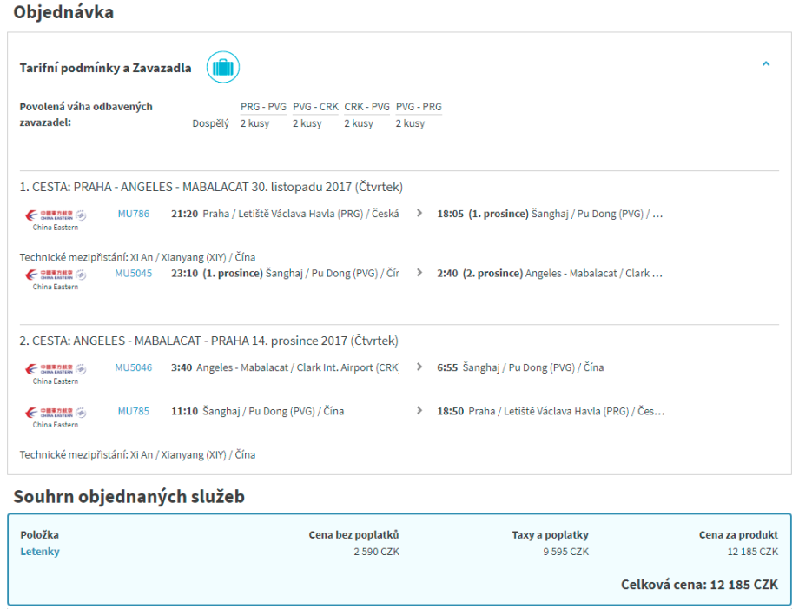Image resolution: width=799 pixels, height=609 pixels.
Task: Open the Letenky item link
Action: 40,552
